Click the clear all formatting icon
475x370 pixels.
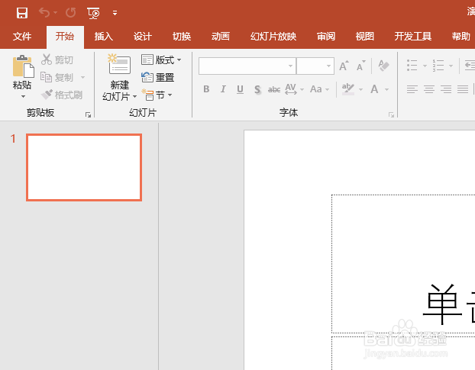pos(384,66)
